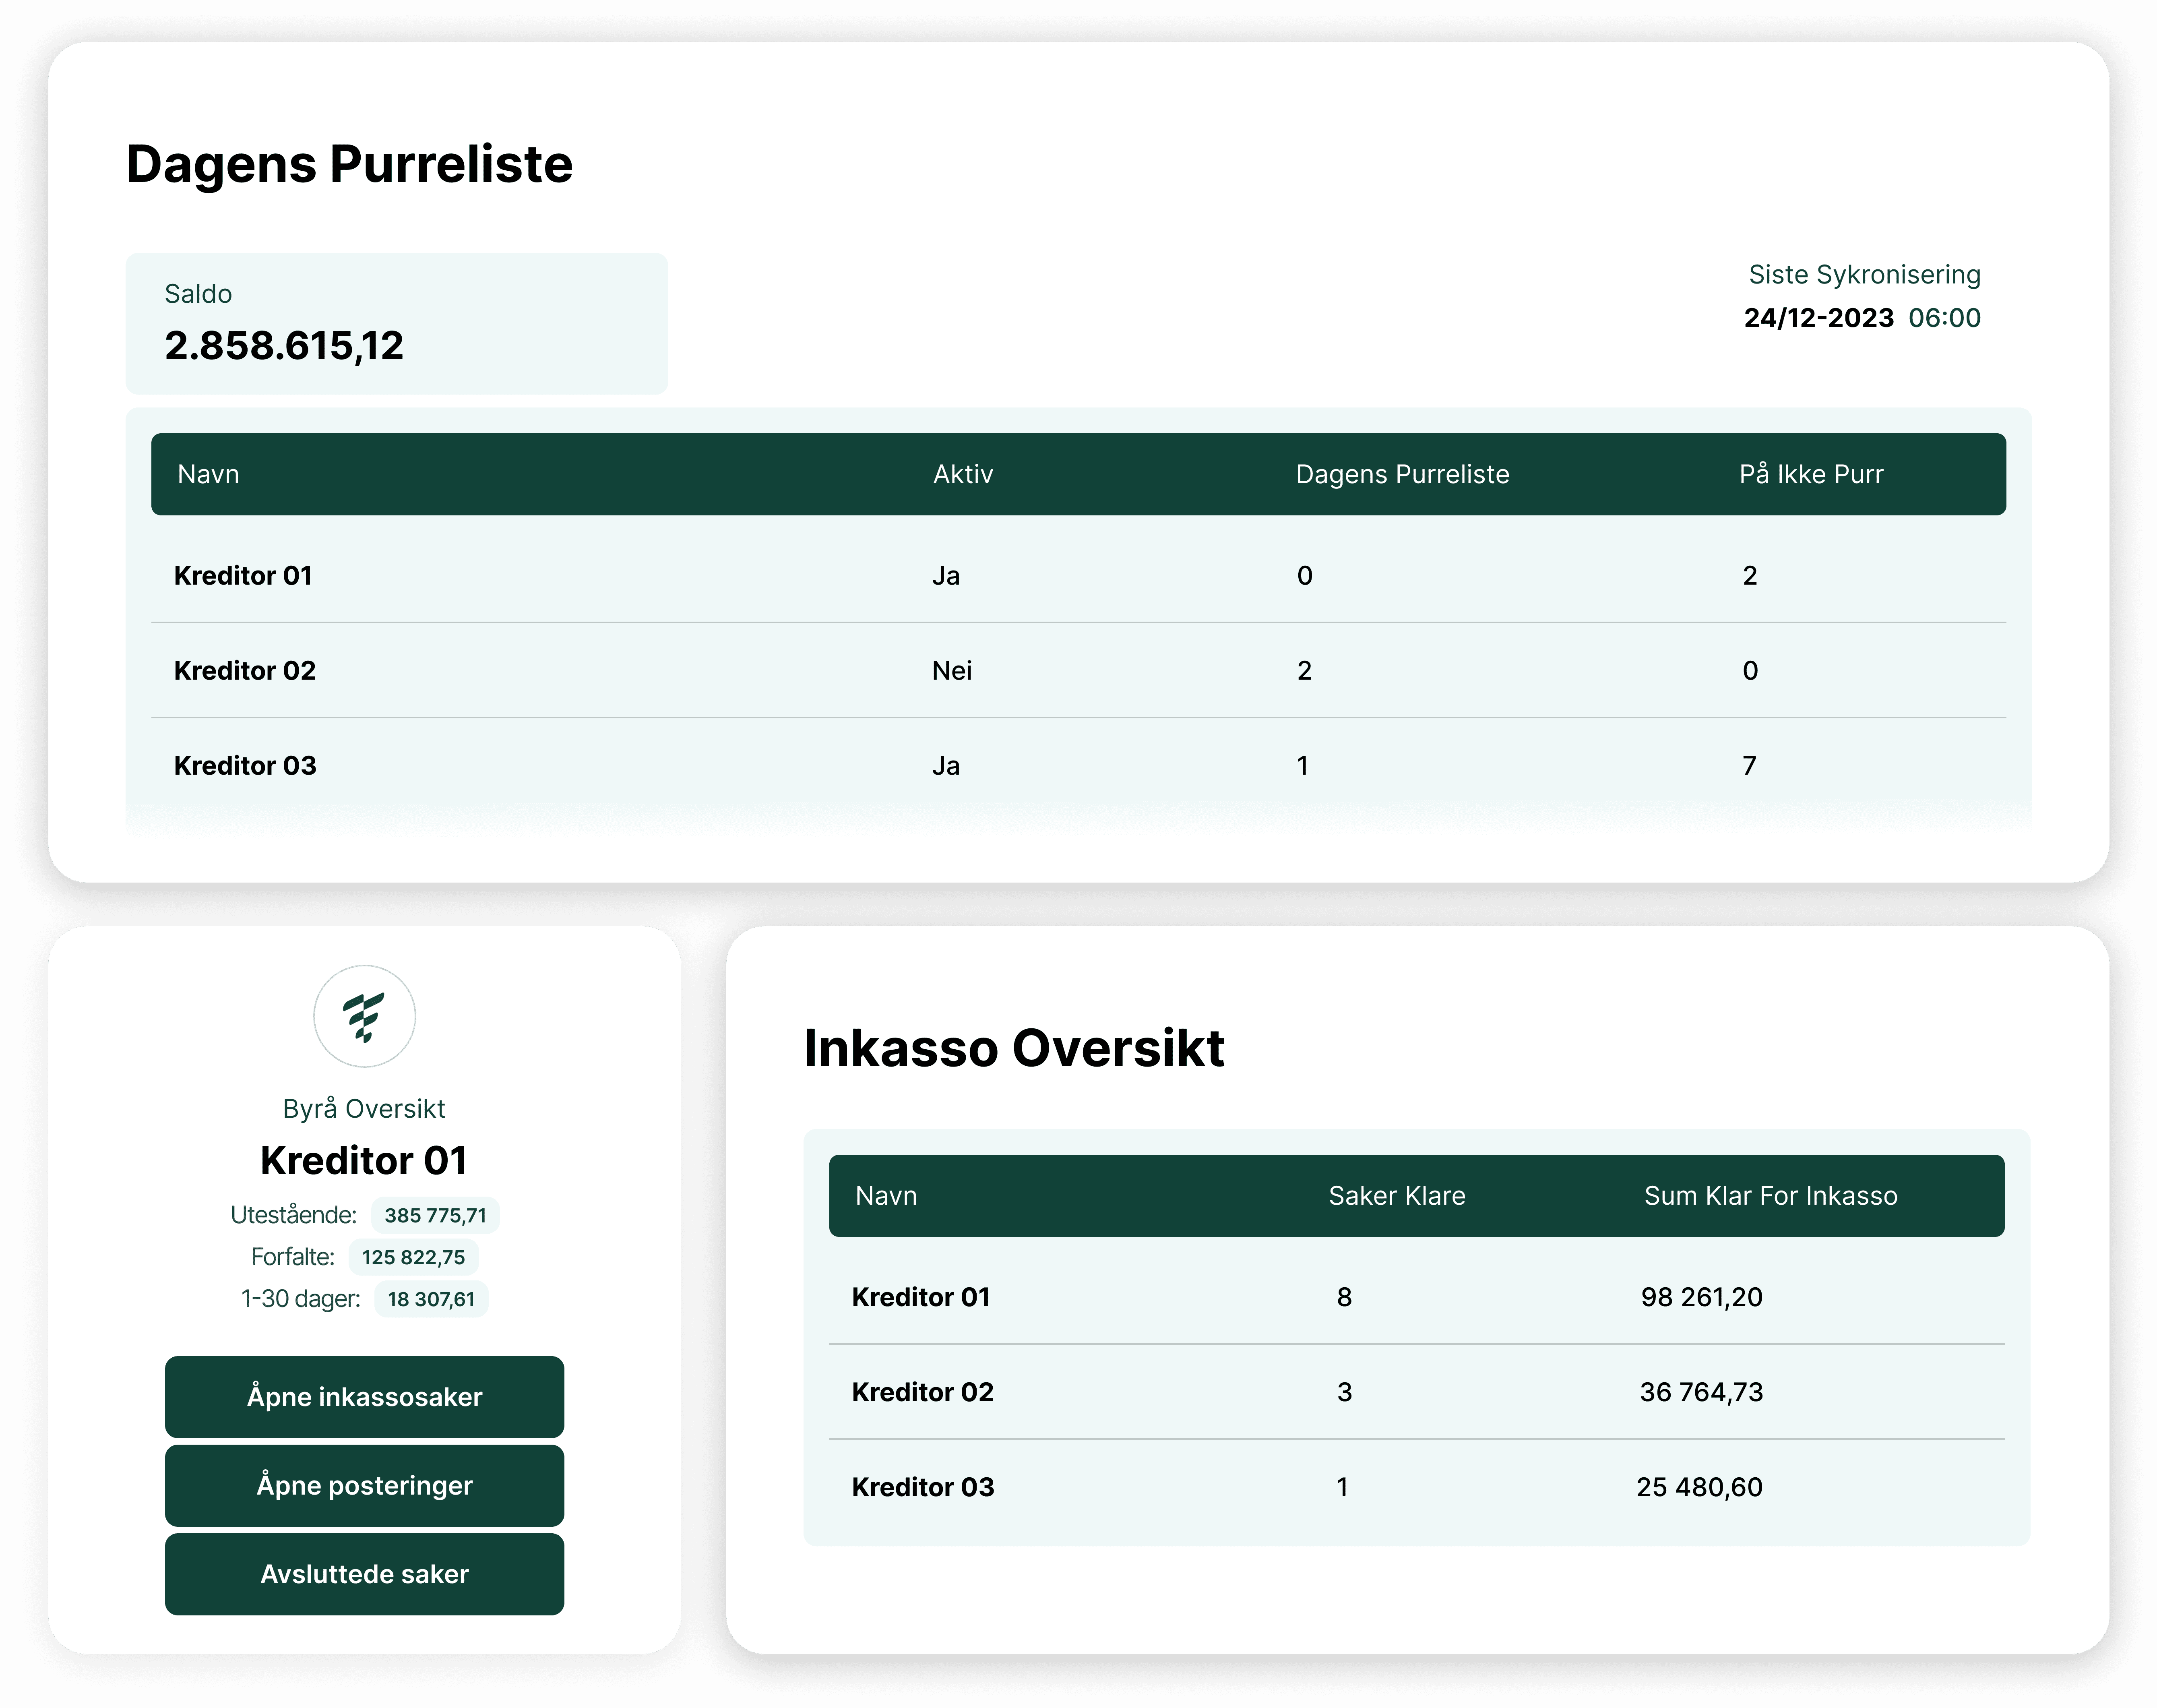
Task: Select Kreditor 01 in Inkasso Oversikt
Action: click(920, 1297)
